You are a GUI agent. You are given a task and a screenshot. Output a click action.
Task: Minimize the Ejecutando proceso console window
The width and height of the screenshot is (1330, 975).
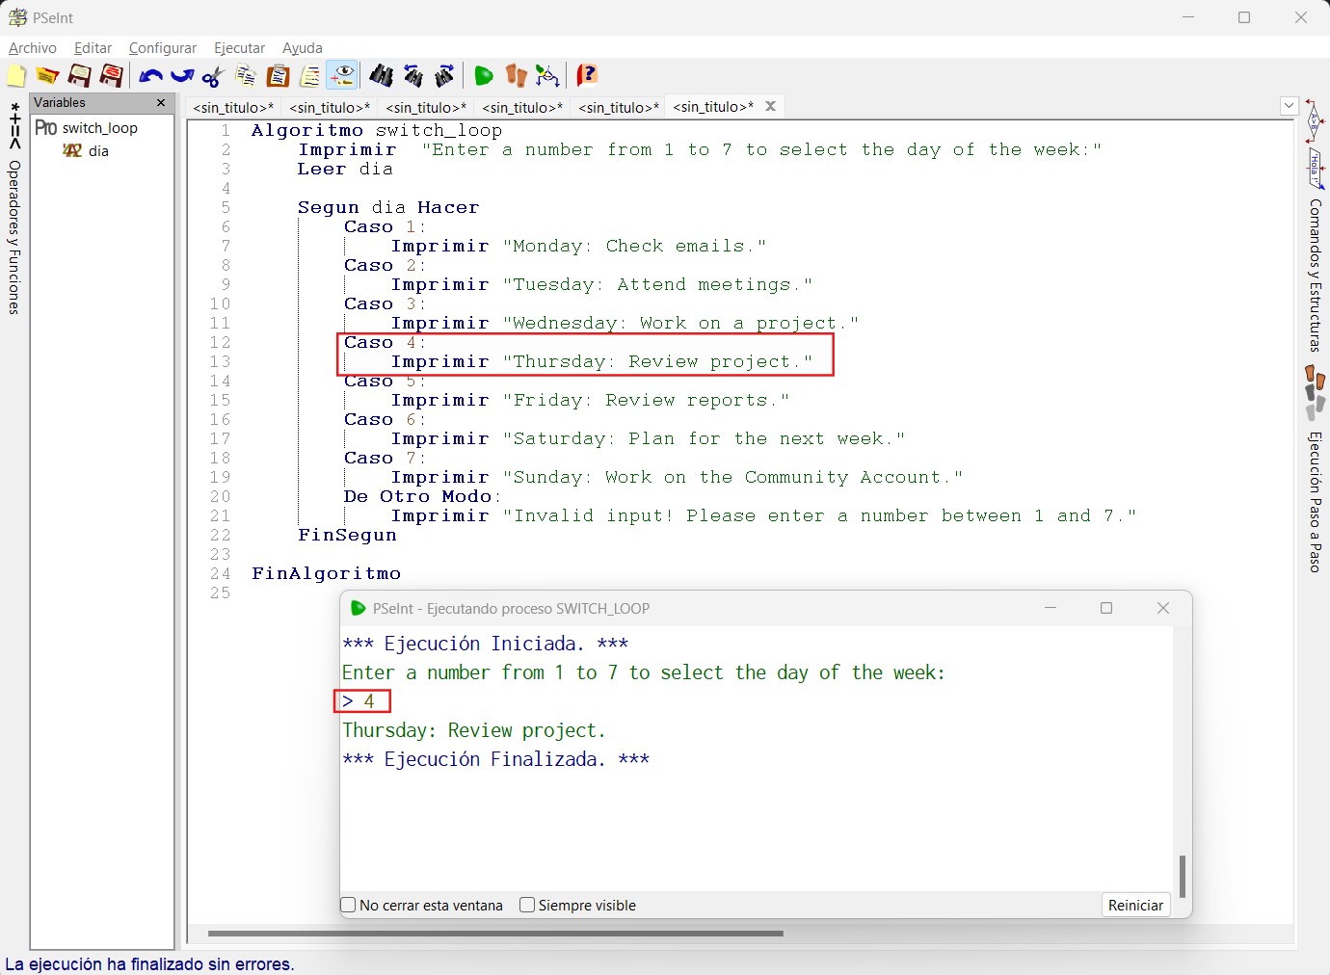1051,608
